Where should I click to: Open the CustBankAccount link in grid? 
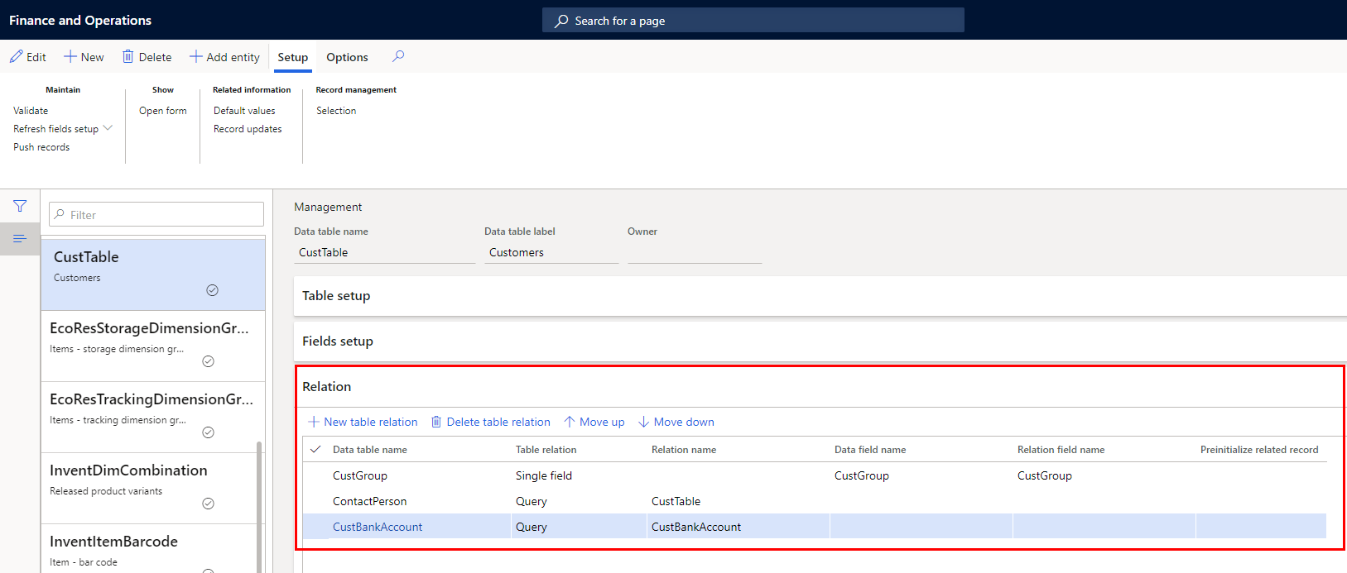point(378,527)
